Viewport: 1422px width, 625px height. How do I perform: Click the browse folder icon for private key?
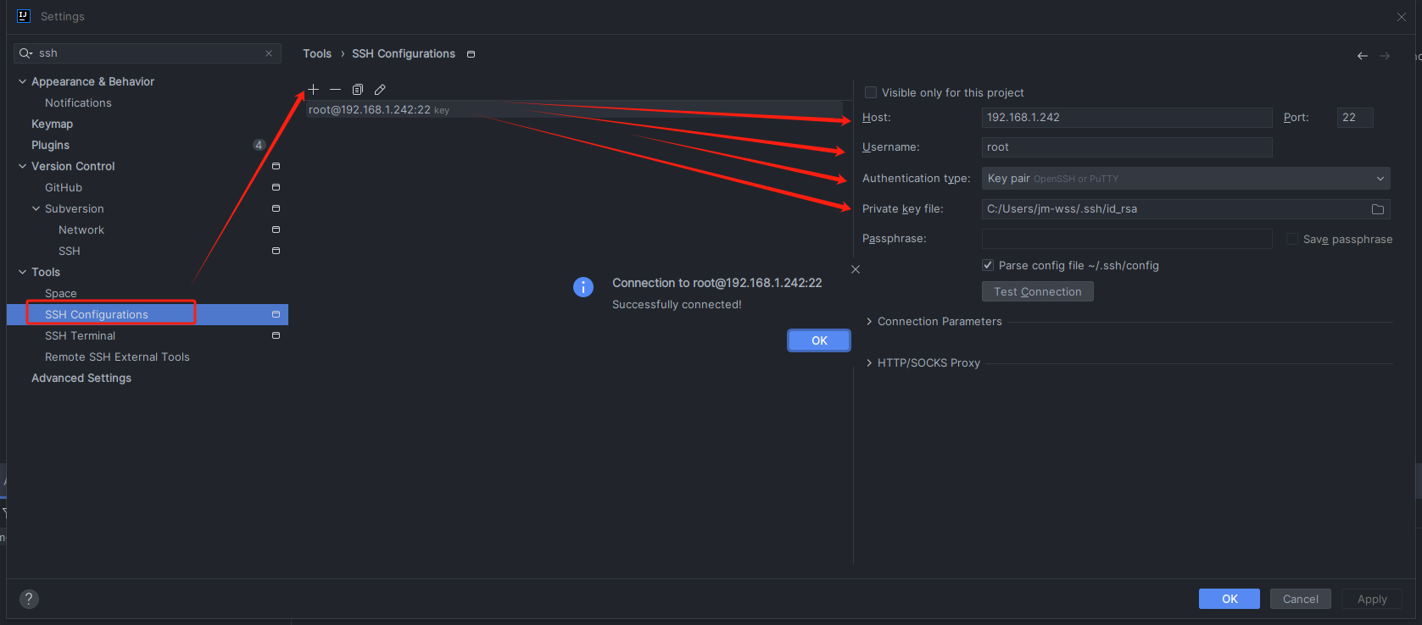1378,209
